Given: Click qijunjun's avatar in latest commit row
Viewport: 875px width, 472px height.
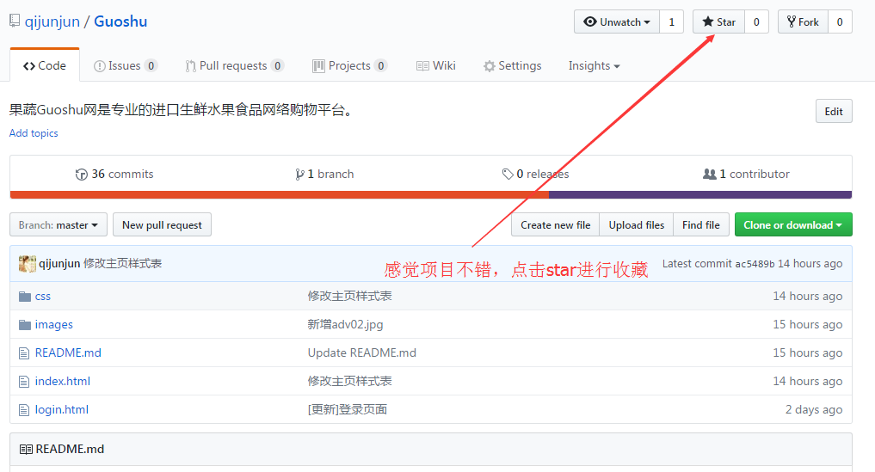Looking at the screenshot, I should click(27, 263).
